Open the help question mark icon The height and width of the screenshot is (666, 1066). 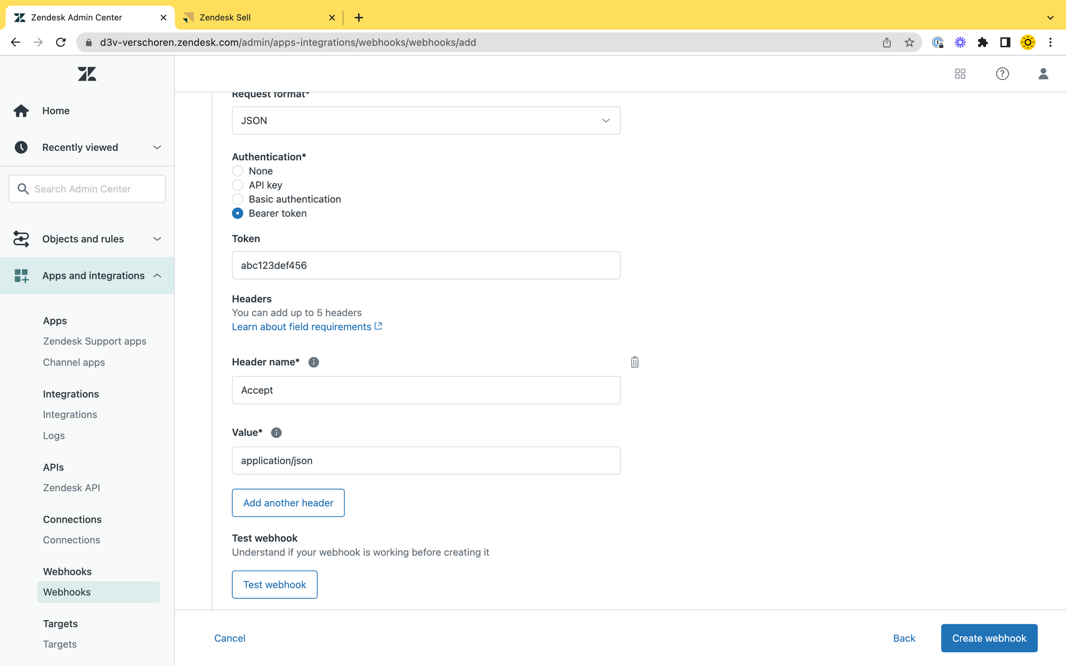click(1002, 74)
